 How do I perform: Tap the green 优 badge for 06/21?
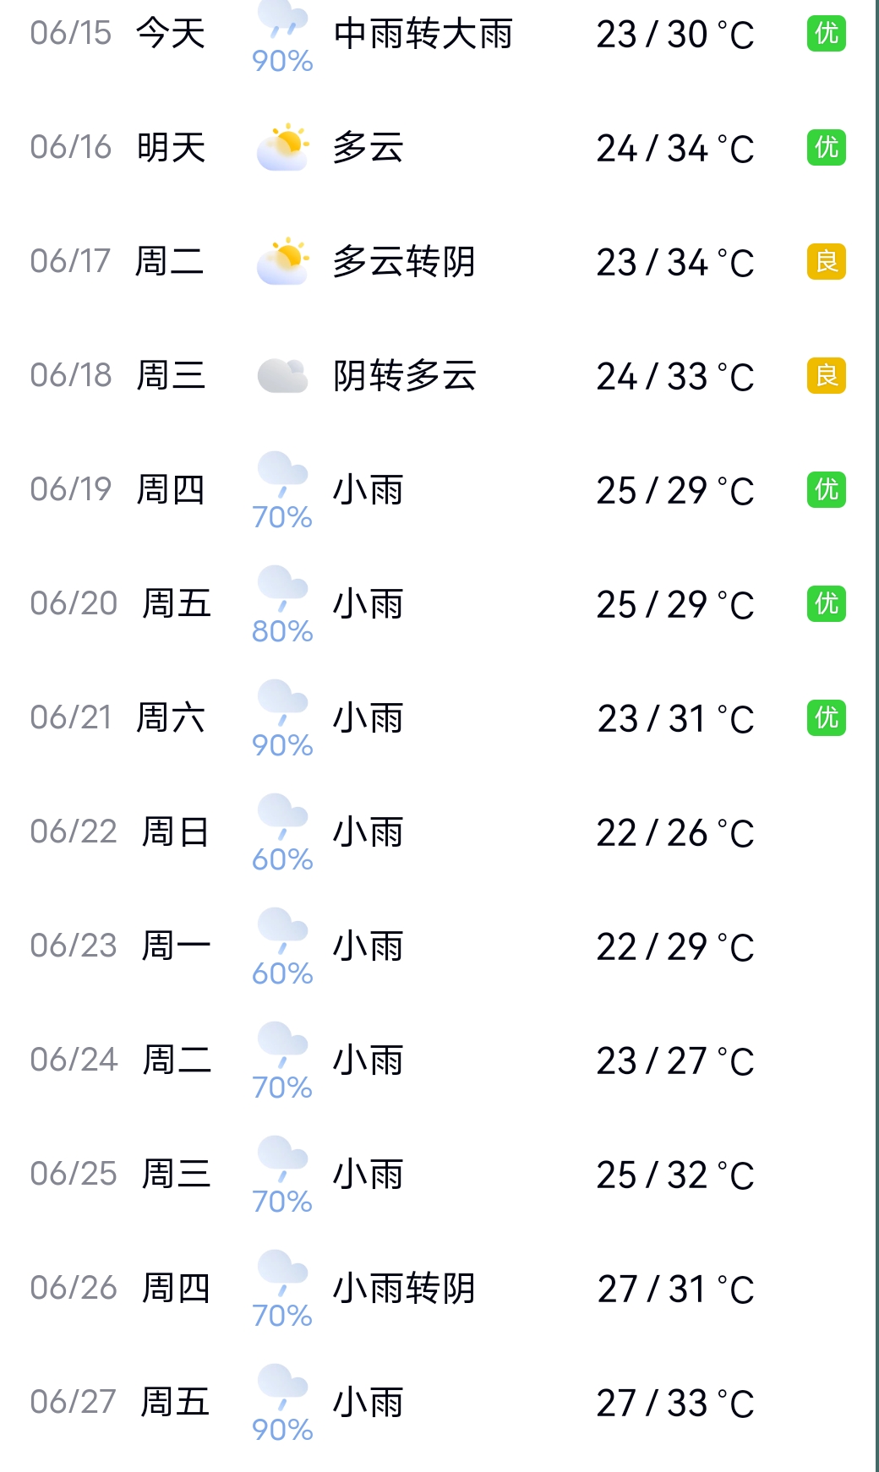[x=827, y=717]
